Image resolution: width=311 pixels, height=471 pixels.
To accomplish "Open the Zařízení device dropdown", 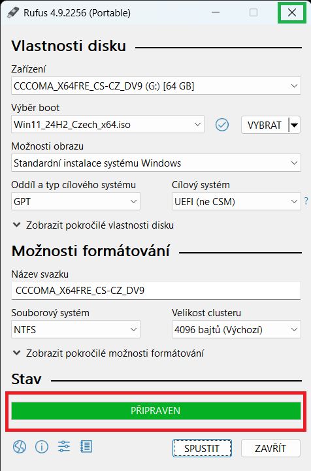I will (x=156, y=86).
